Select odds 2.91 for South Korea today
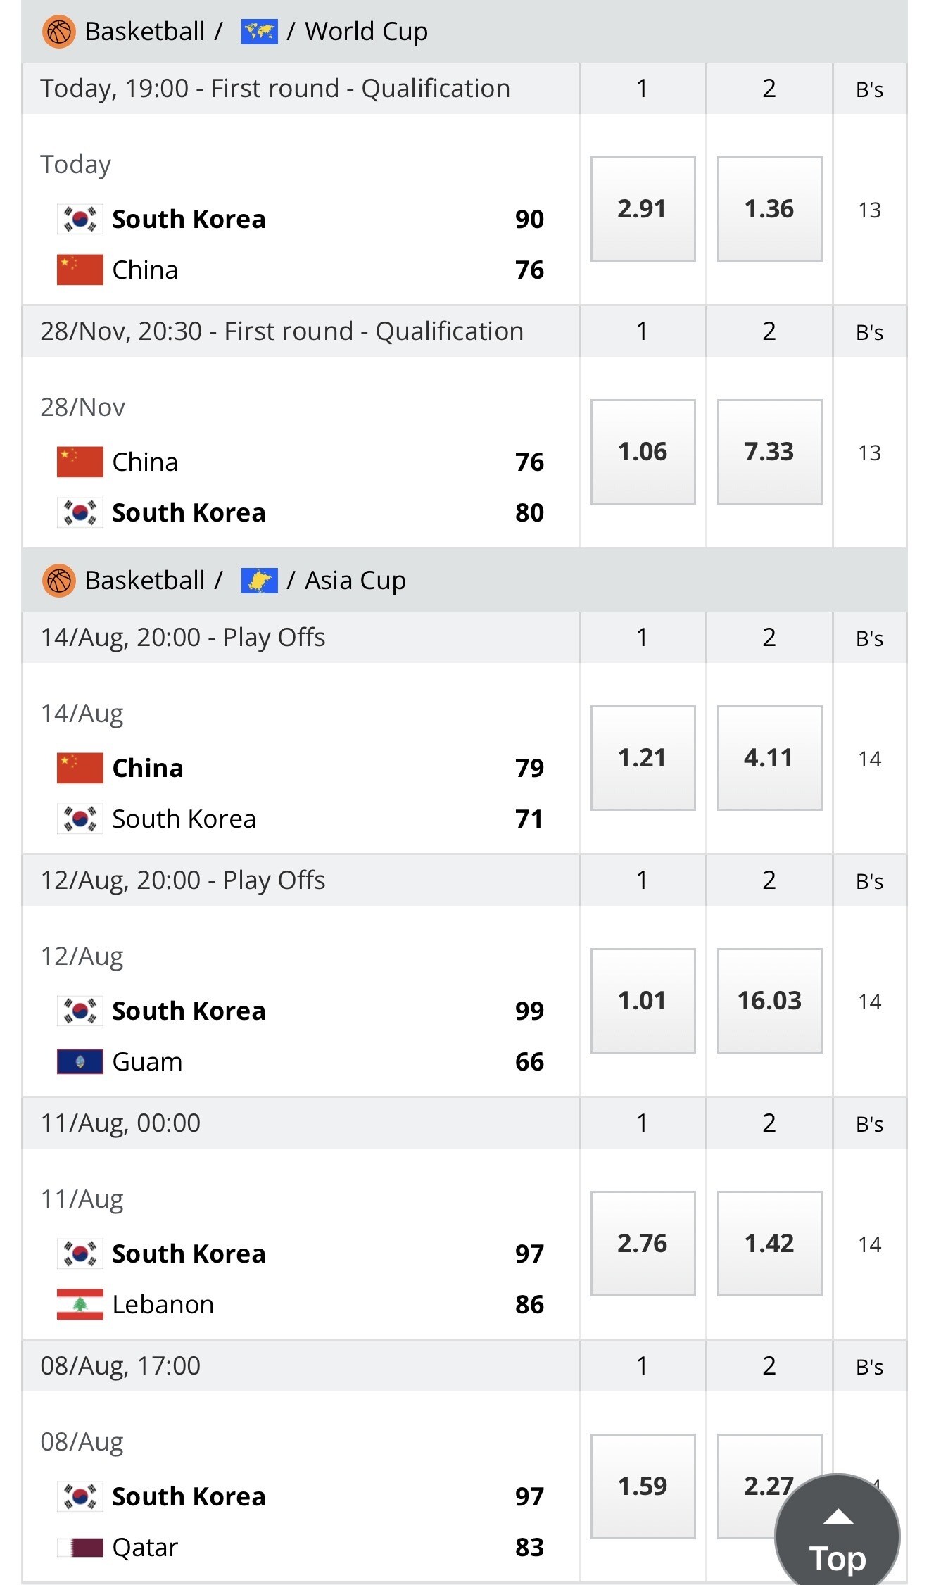929x1585 pixels. [x=643, y=209]
